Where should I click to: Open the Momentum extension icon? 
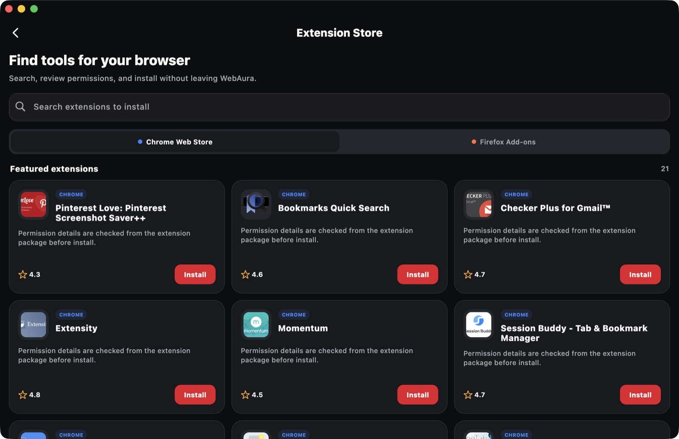point(256,324)
